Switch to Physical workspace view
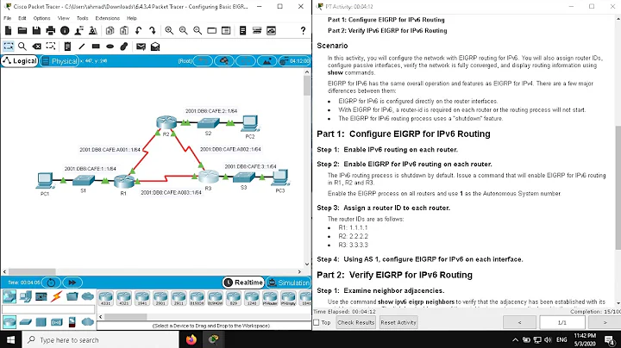This screenshot has width=621, height=348. point(60,61)
